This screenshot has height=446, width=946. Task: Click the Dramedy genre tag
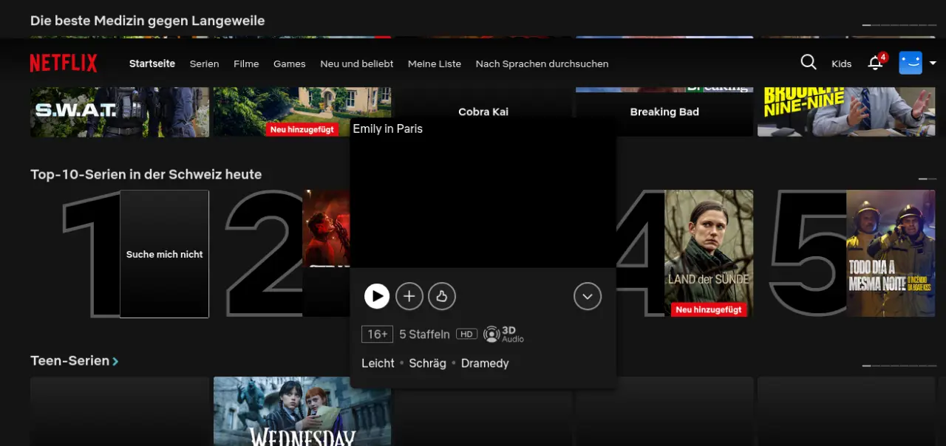[x=485, y=363]
